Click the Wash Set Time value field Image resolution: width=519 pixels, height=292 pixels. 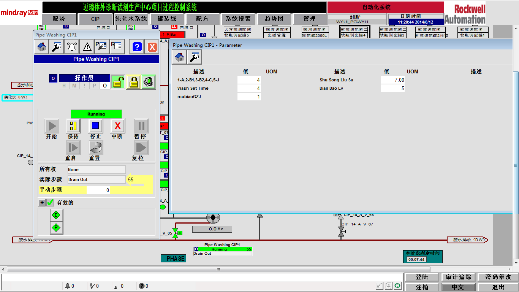(x=249, y=88)
